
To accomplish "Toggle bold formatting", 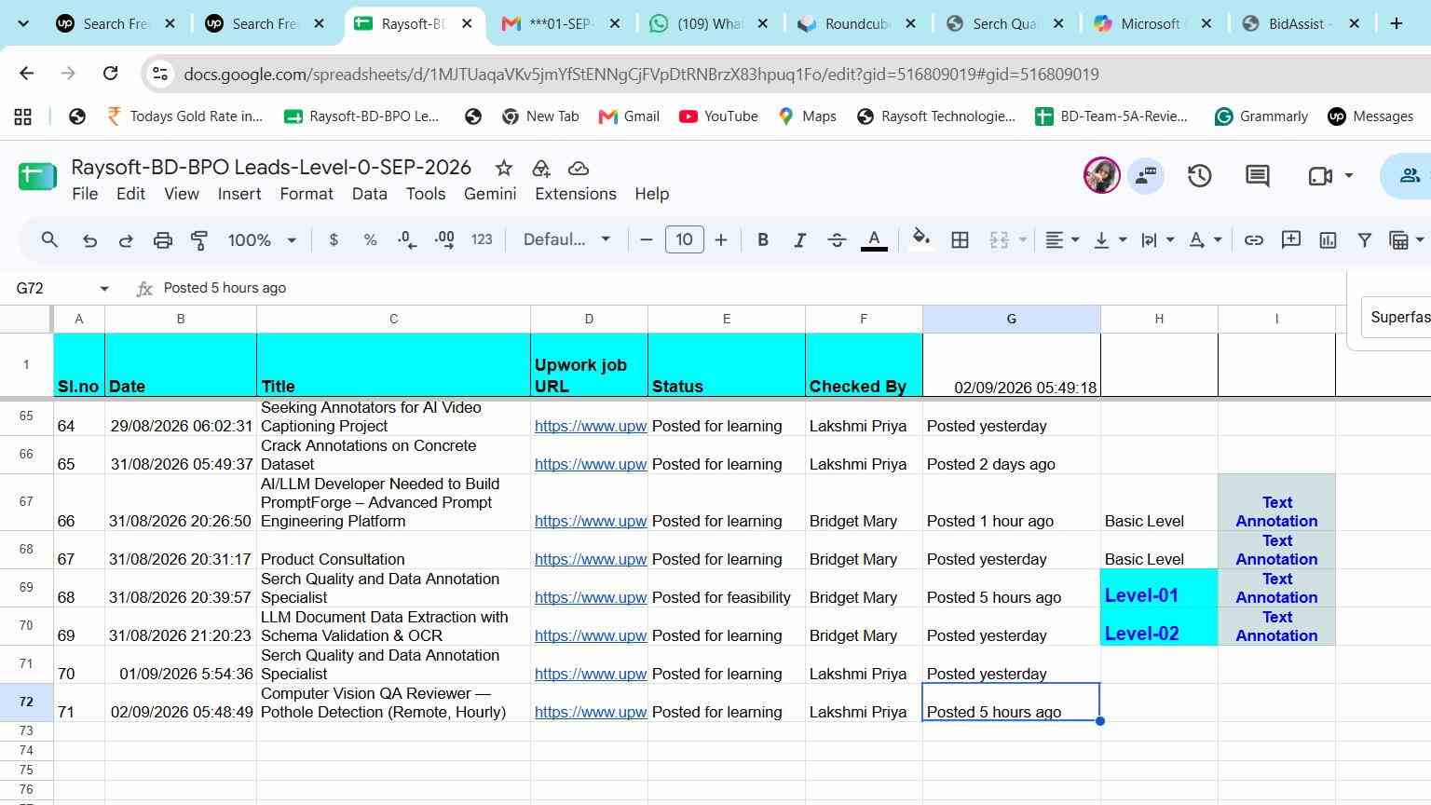I will [763, 240].
